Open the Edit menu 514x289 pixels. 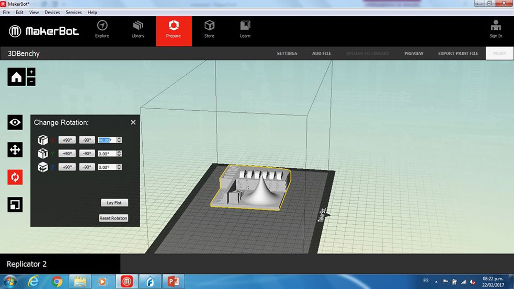coord(19,13)
